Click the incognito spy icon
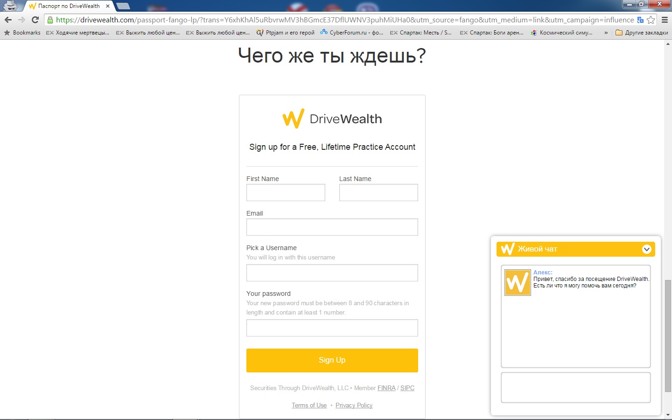This screenshot has height=420, width=672. click(x=10, y=6)
